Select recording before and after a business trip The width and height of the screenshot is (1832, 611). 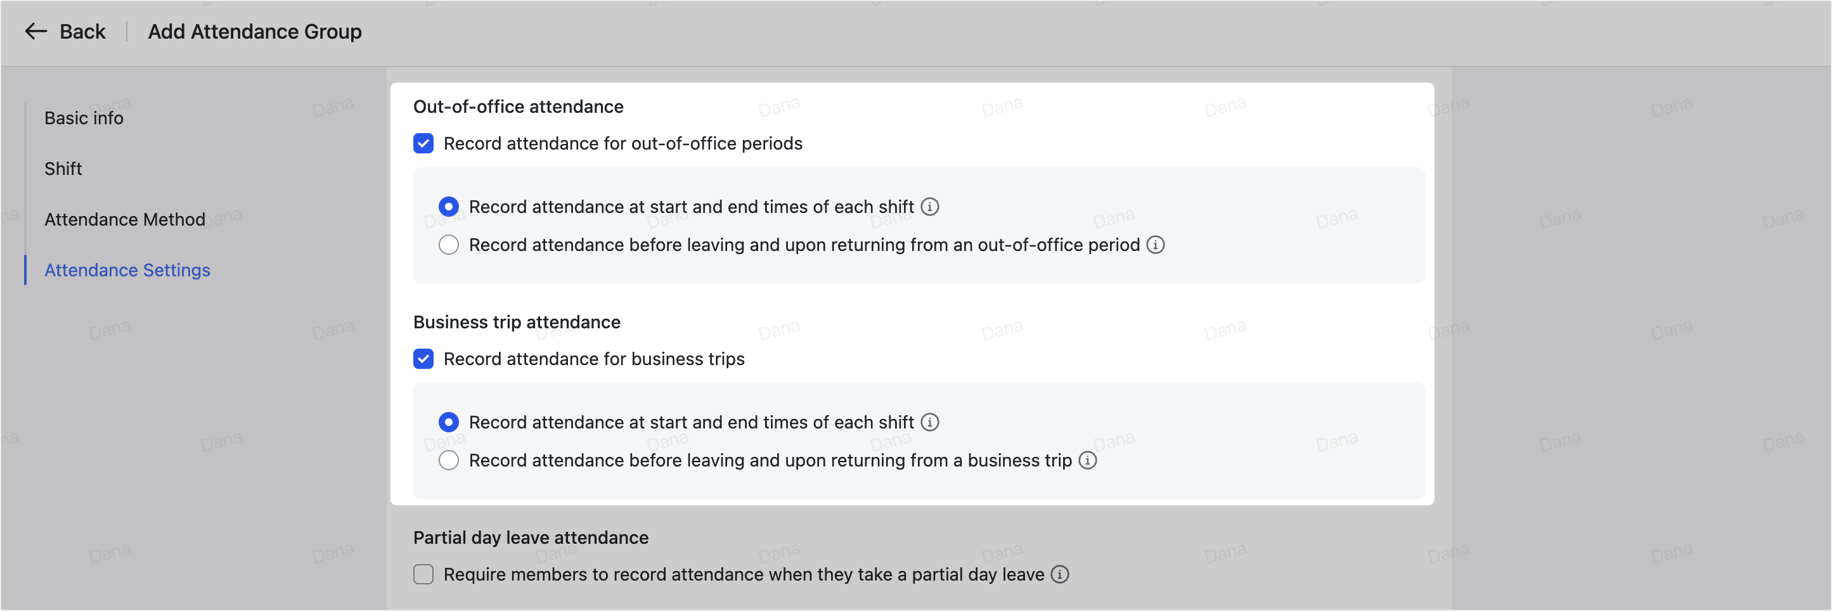coord(449,460)
